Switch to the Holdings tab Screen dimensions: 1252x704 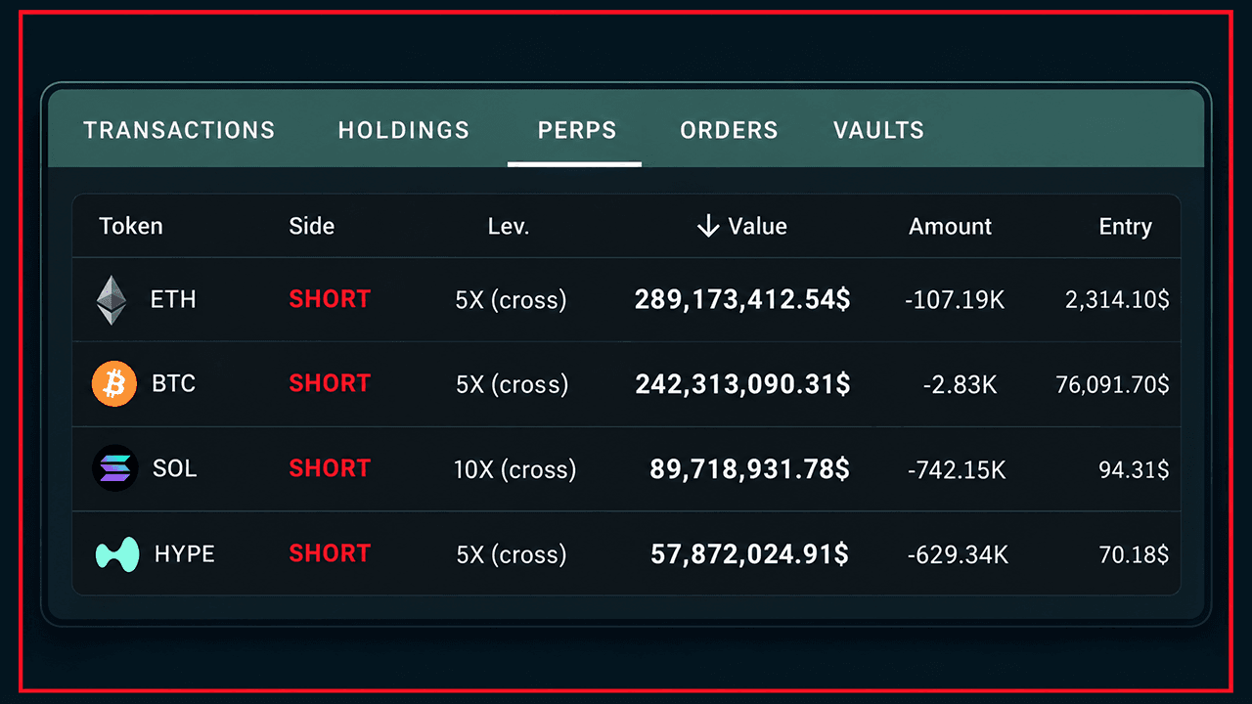pos(404,130)
